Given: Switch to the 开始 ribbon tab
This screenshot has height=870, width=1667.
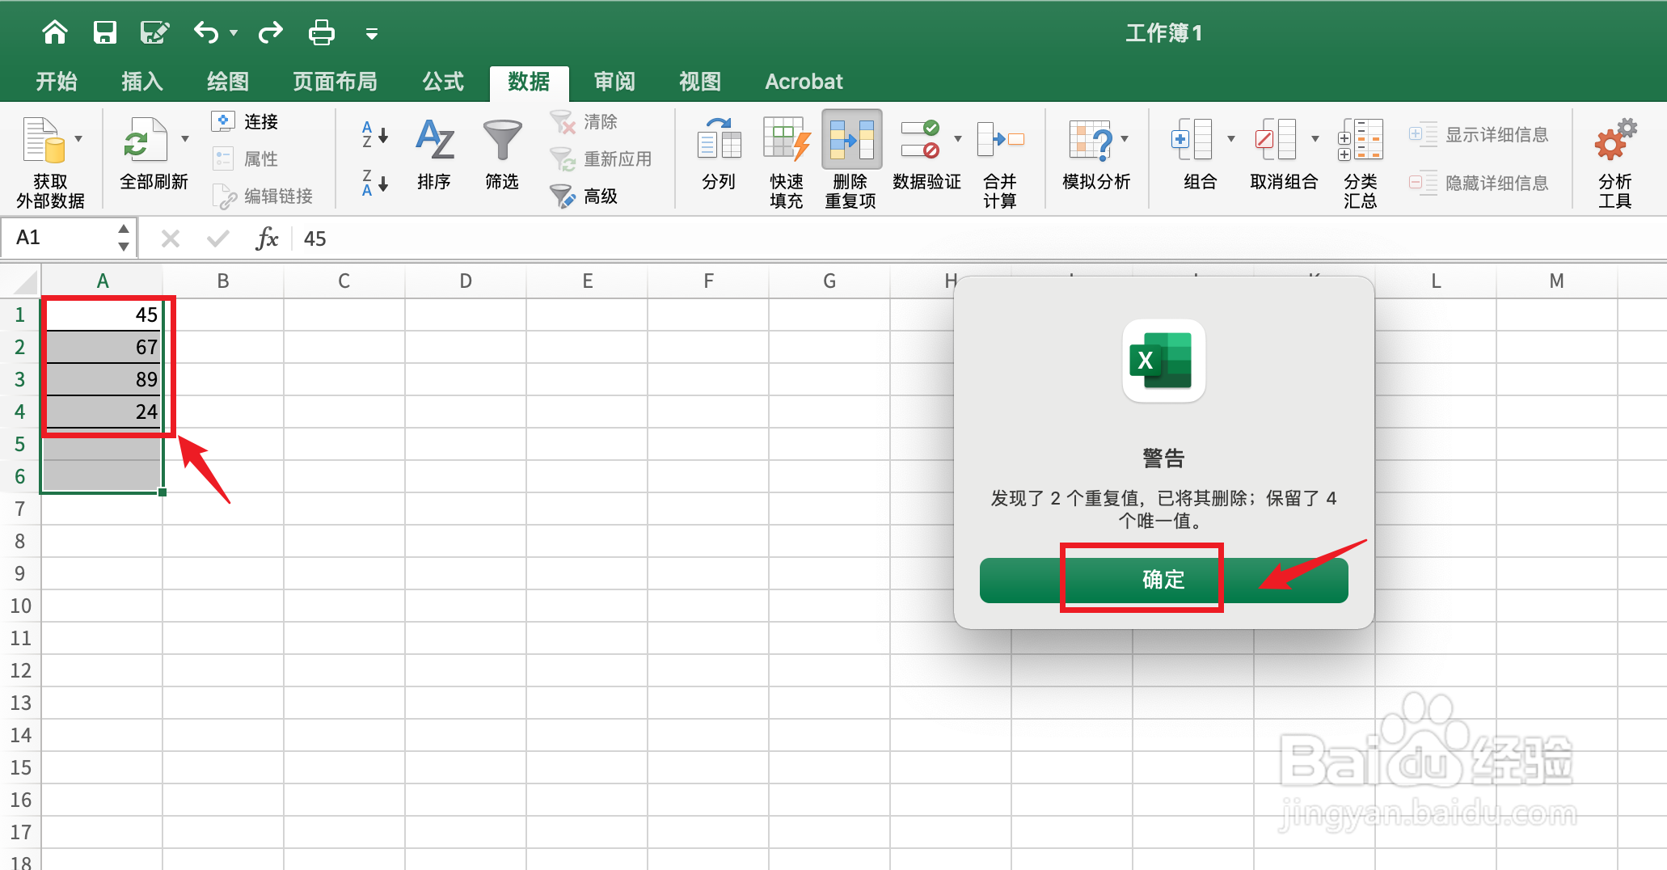Looking at the screenshot, I should (57, 81).
